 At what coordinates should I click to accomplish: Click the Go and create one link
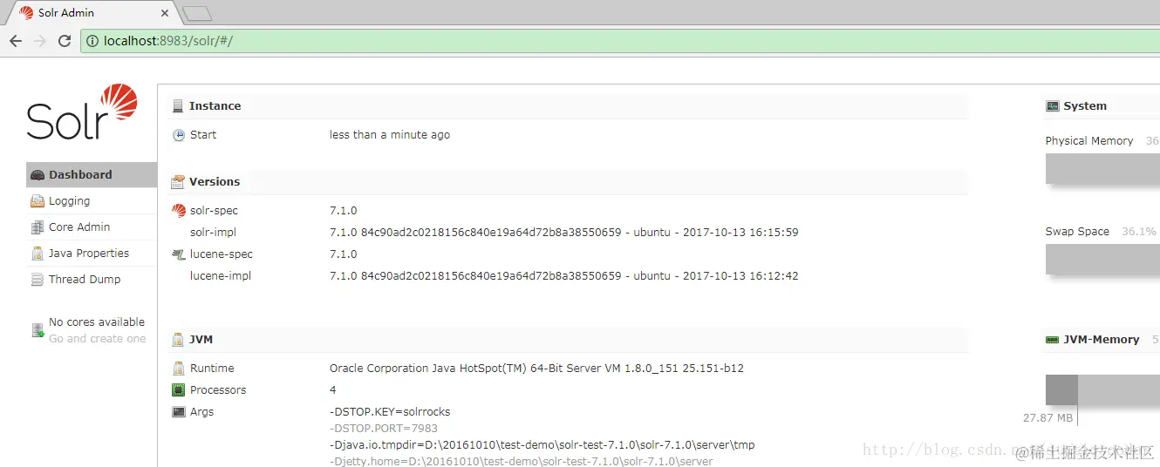98,338
